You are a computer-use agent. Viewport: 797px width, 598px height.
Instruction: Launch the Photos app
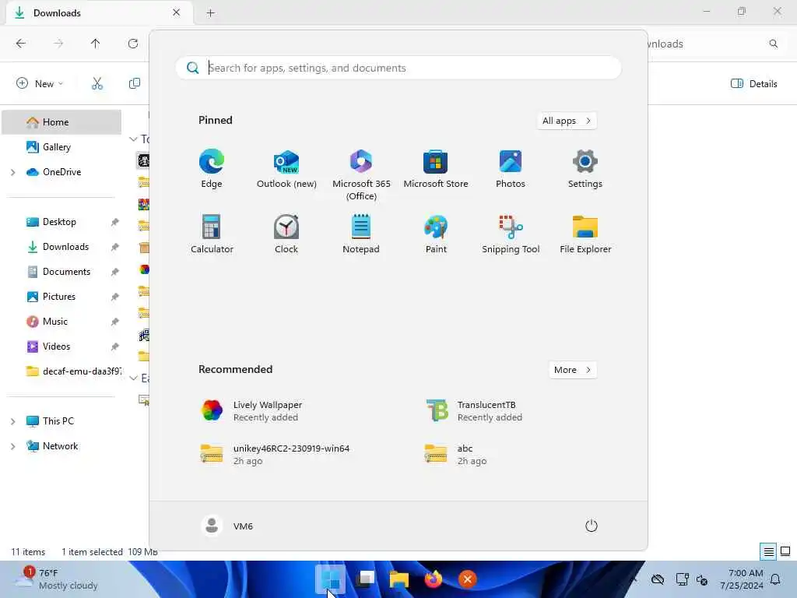(x=511, y=169)
